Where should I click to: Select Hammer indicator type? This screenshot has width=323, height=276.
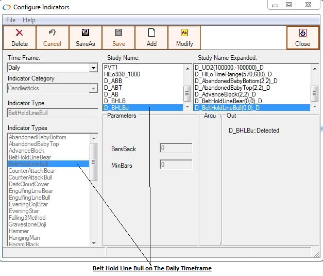(x=19, y=231)
